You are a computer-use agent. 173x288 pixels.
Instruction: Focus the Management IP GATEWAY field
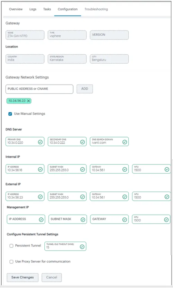point(110,219)
